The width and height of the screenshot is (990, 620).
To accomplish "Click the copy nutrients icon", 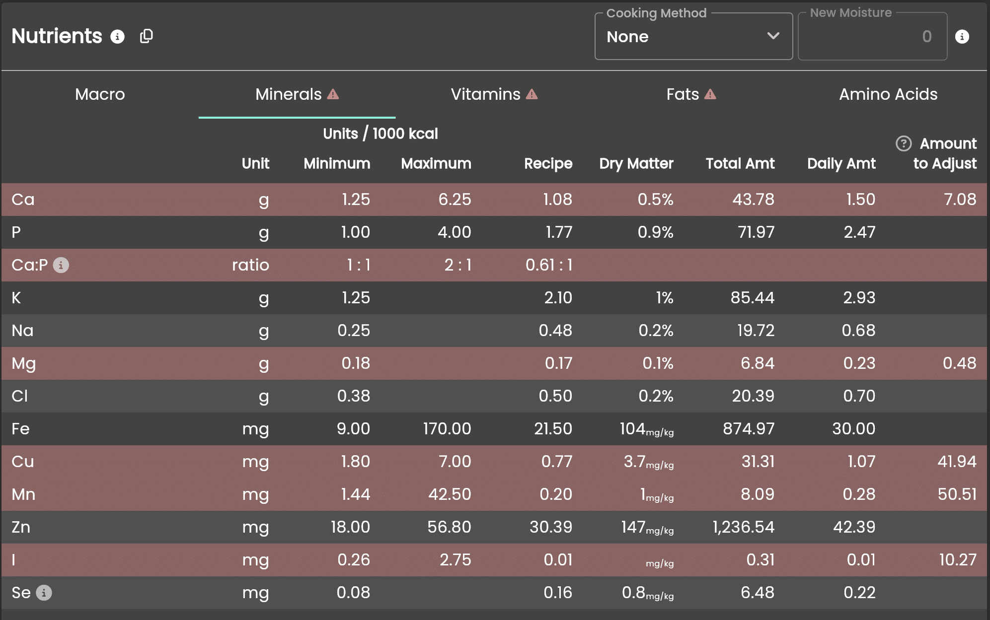I will click(146, 36).
